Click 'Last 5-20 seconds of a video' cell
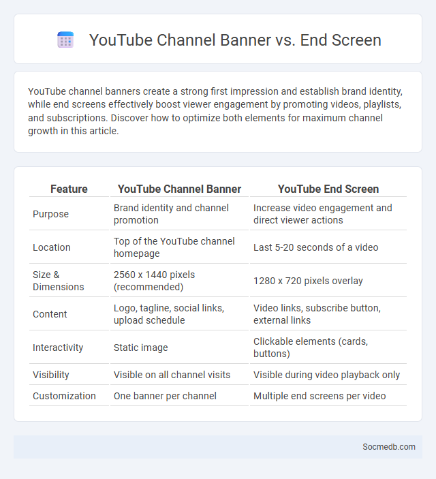436x479 pixels. [x=328, y=247]
